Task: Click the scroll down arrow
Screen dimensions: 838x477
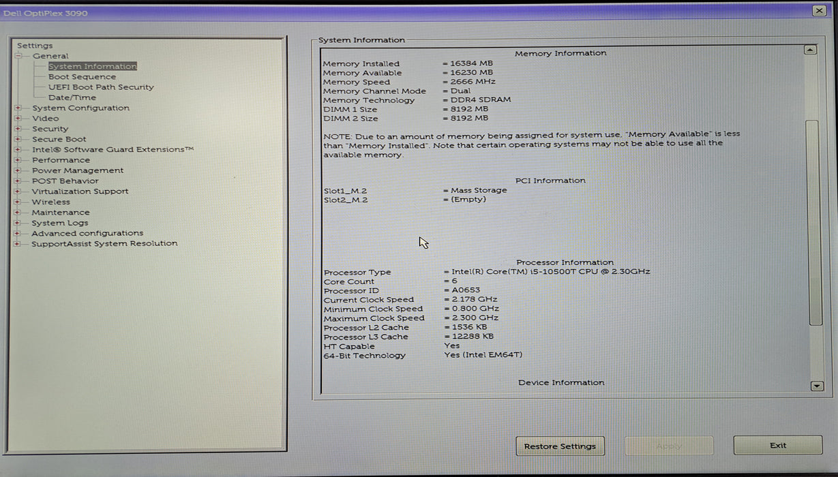Action: (x=817, y=386)
